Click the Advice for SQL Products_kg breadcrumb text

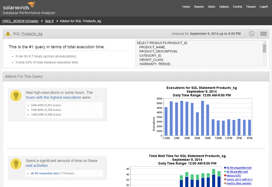point(80,21)
